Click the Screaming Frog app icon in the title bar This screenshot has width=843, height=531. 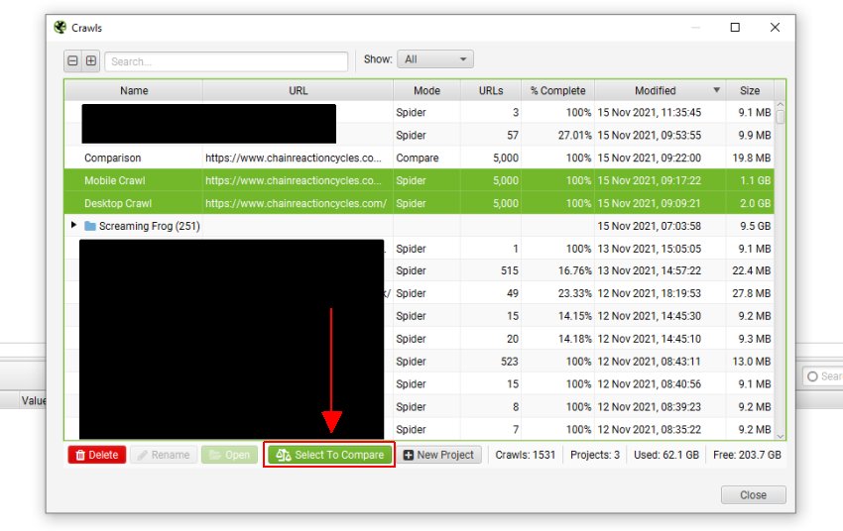[60, 28]
